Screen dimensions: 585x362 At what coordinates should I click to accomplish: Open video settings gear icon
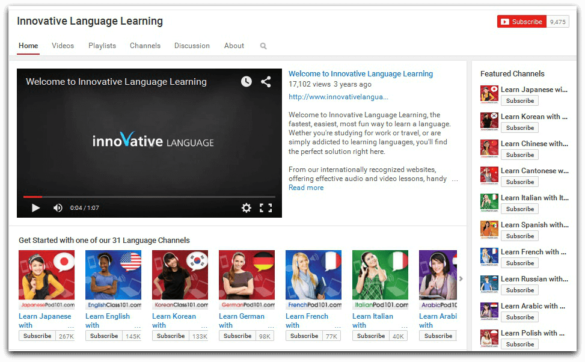247,208
